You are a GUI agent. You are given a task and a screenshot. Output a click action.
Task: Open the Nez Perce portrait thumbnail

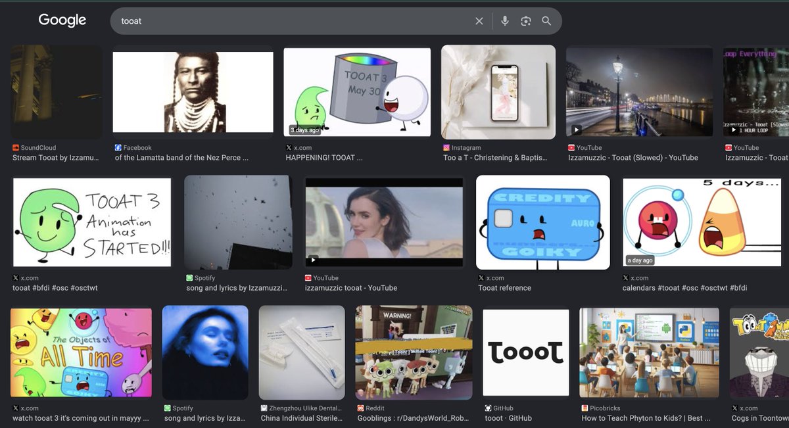click(x=193, y=92)
